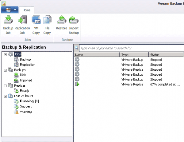Open the Success sessions node
Image resolution: width=184 pixels, height=142 pixels.
pos(26,106)
